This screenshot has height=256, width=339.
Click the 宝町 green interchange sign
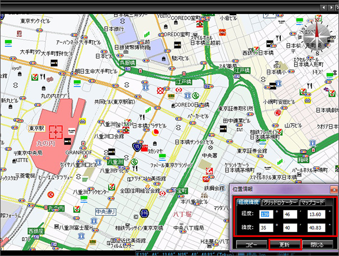click(x=182, y=191)
